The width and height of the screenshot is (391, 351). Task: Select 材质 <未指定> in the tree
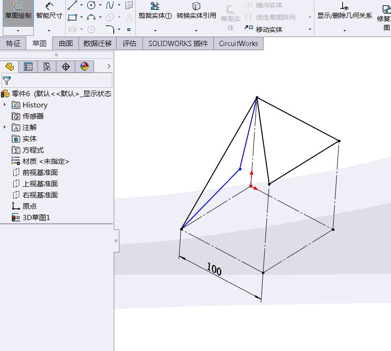40,161
